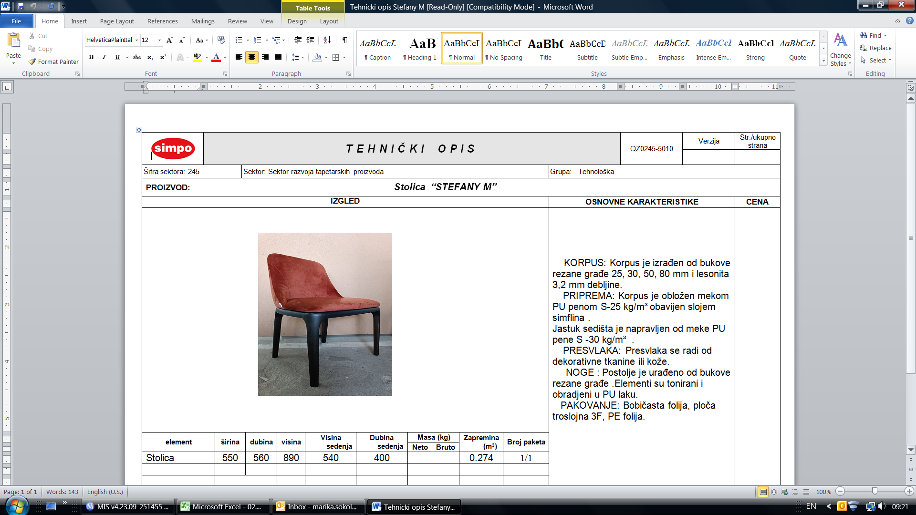This screenshot has width=916, height=515.
Task: Open the References tab
Action: click(163, 21)
